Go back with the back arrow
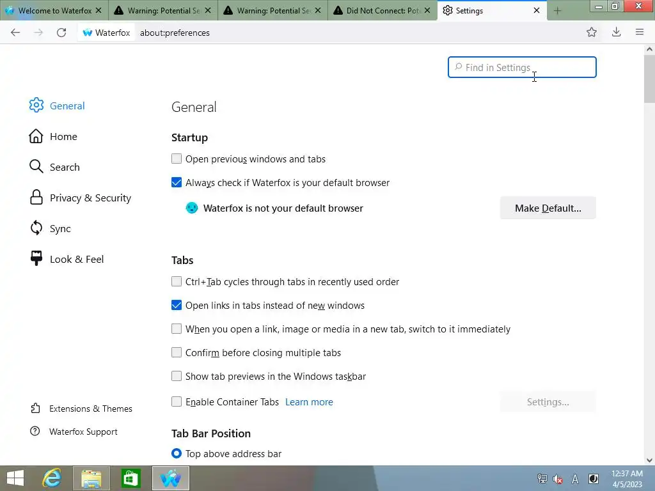The image size is (655, 491). tap(15, 33)
